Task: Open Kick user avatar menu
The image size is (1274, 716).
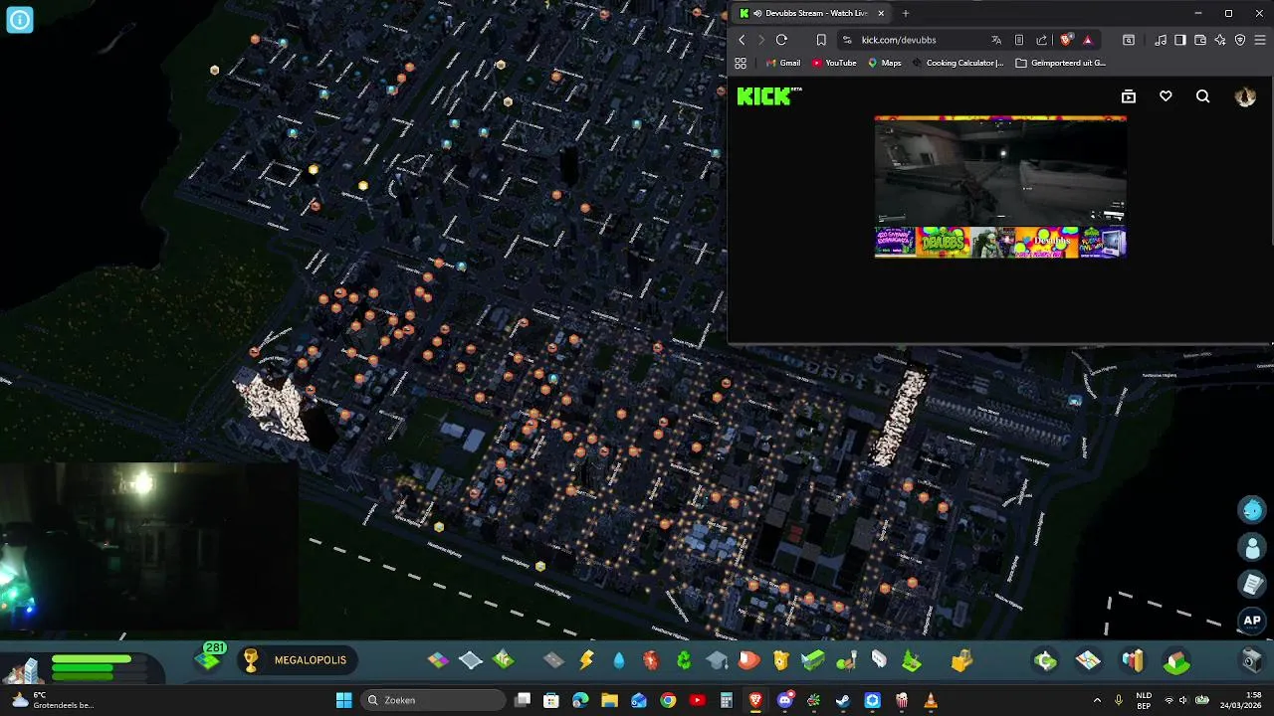Action: (1245, 96)
